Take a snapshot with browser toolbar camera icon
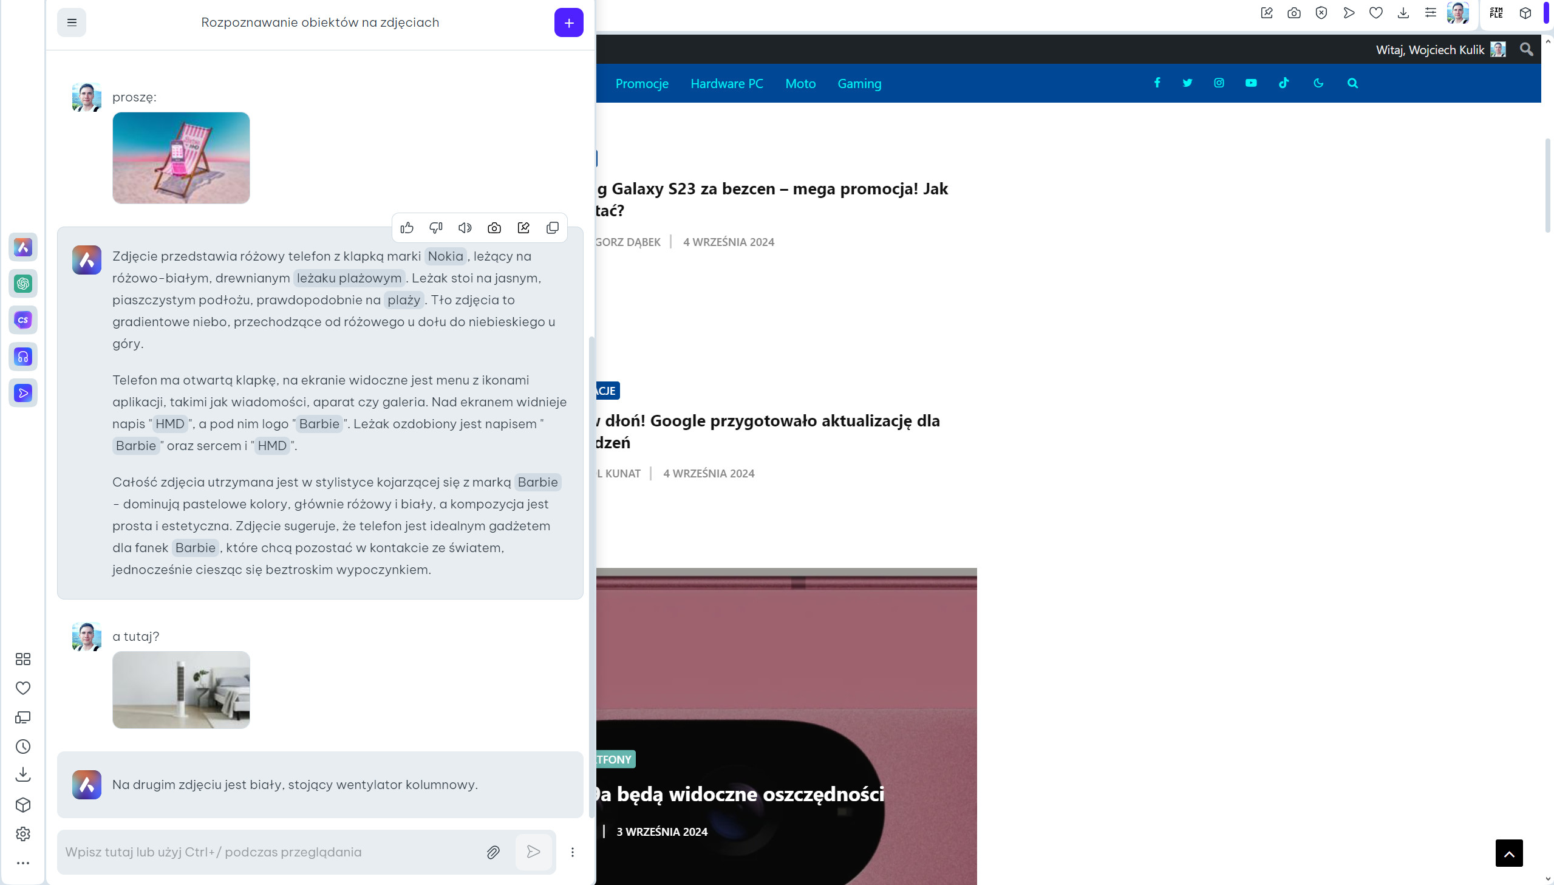Image resolution: width=1554 pixels, height=885 pixels. click(x=1294, y=13)
